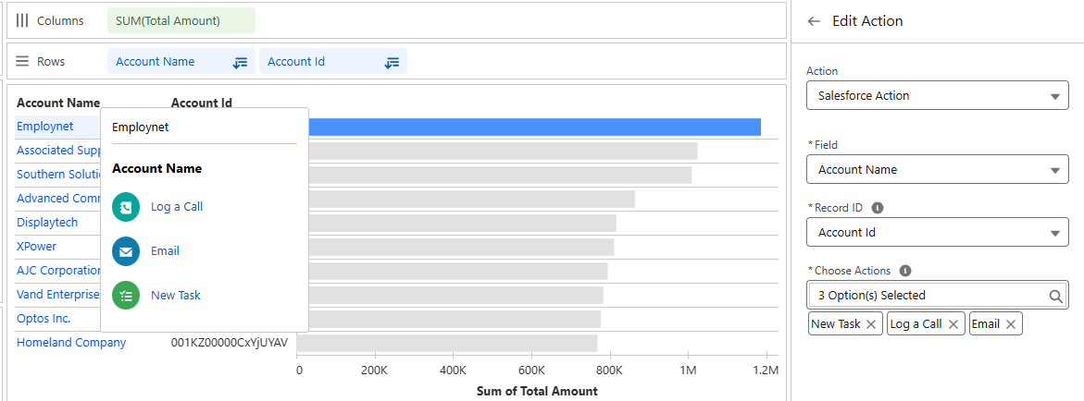Click the New Task checklist icon
The height and width of the screenshot is (401, 1084).
126,296
